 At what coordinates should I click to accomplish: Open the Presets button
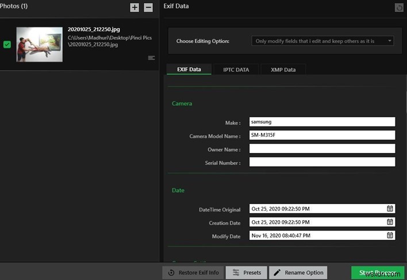coord(247,273)
